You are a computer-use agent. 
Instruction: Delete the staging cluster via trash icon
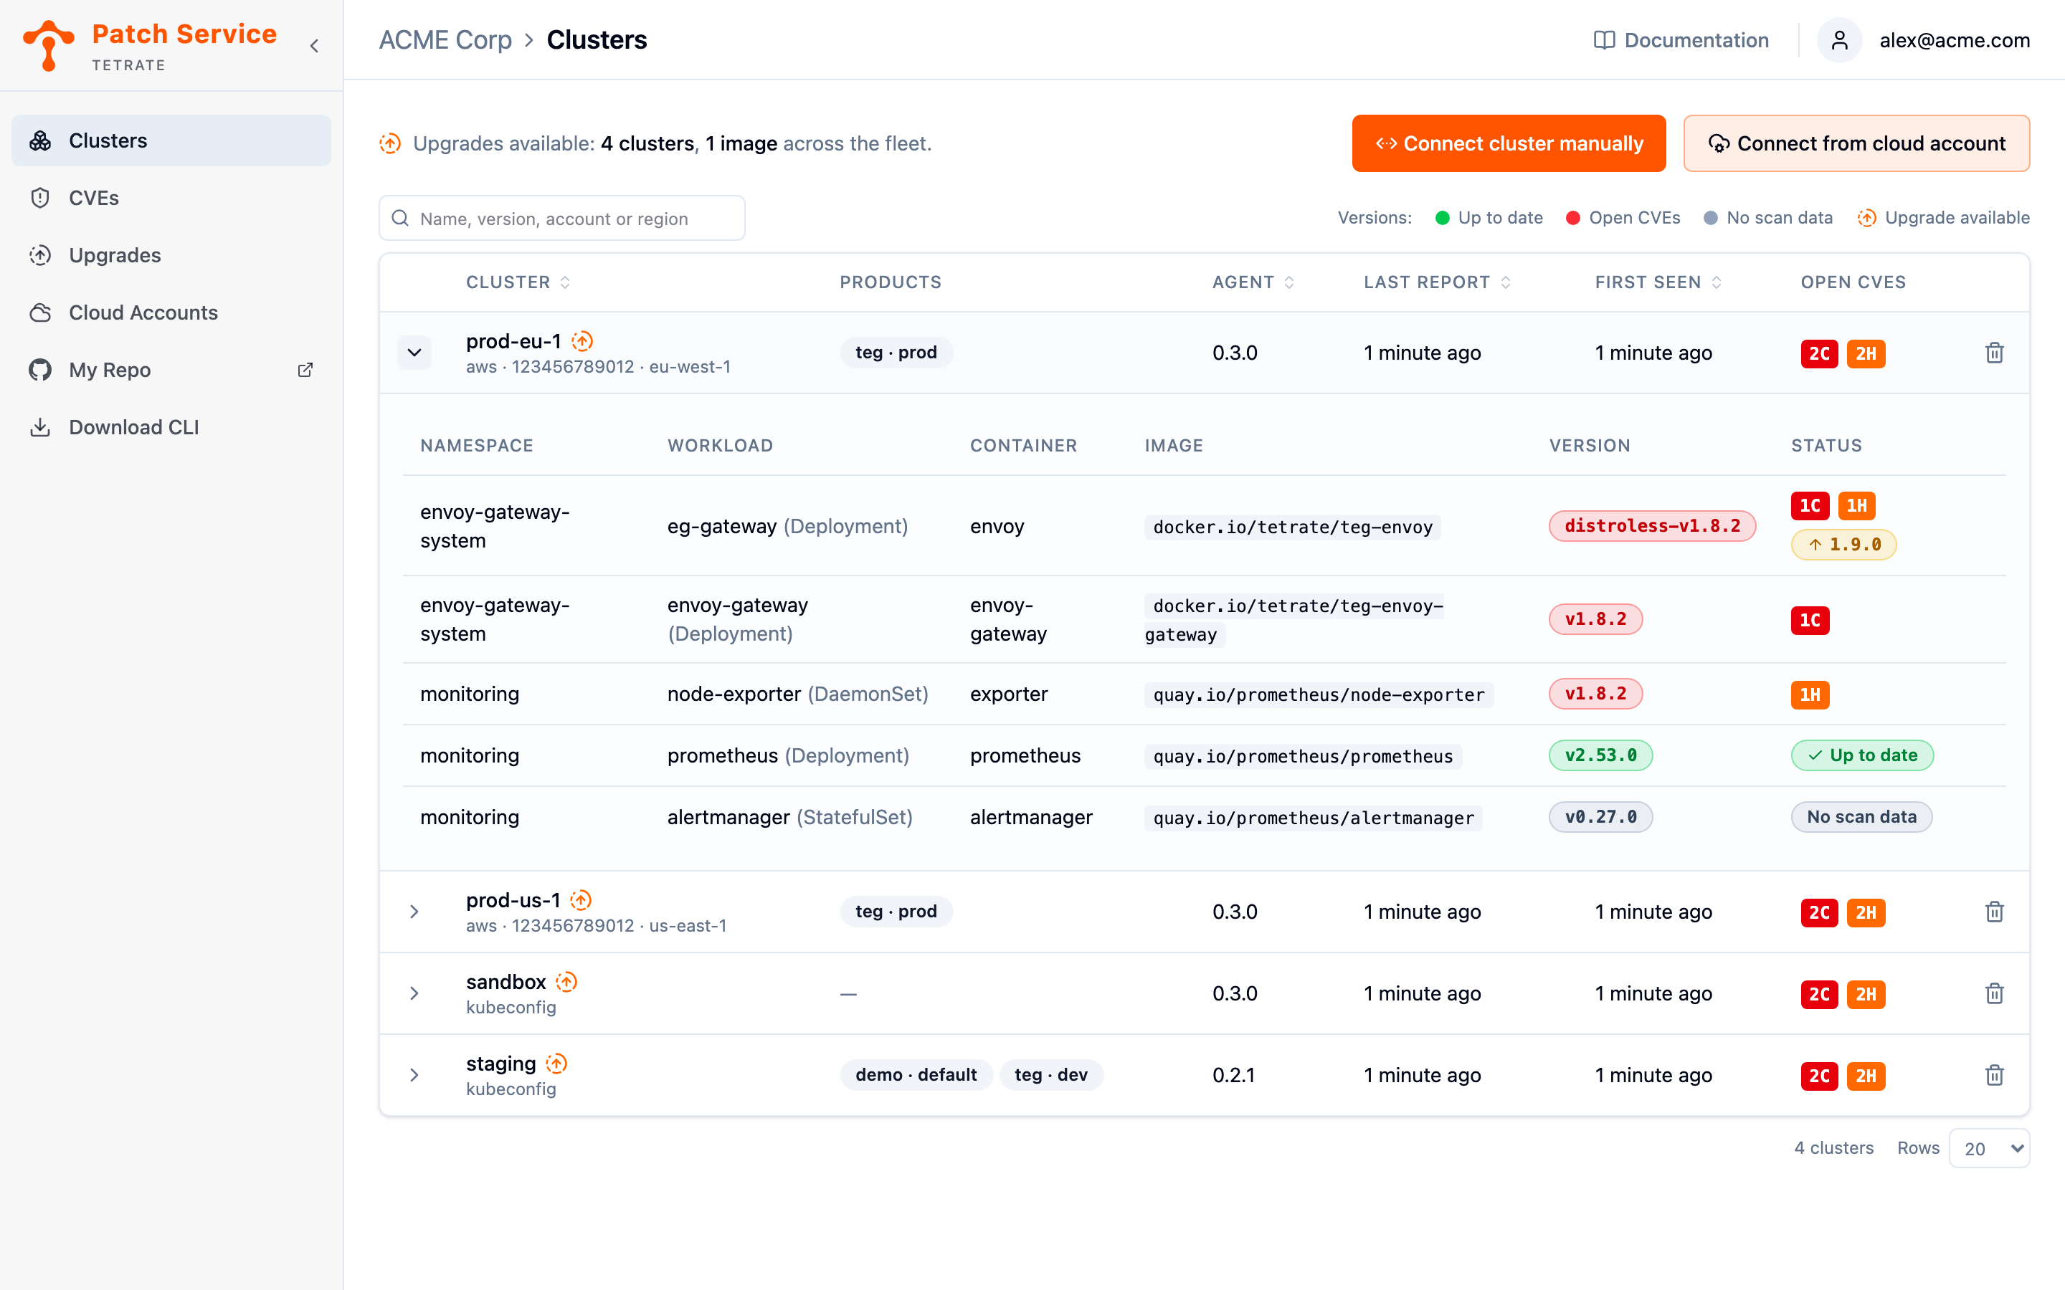1994,1075
